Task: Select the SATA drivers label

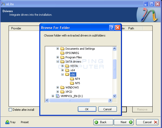Action: [73, 62]
